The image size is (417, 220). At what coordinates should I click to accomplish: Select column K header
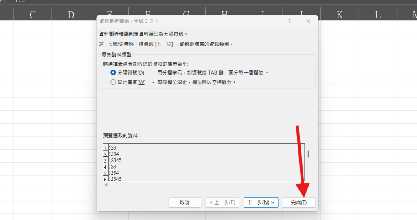tap(340, 15)
